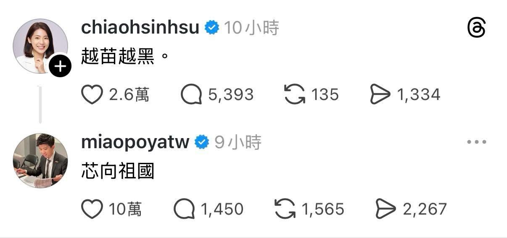Select the post text 越苗越黑。
507x238 pixels.
click(x=125, y=56)
